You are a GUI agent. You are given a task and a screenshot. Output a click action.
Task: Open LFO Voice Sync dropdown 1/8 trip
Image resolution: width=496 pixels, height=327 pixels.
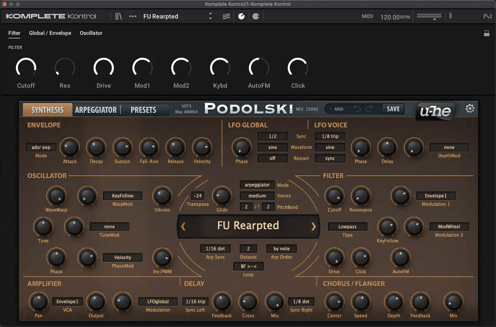pyautogui.click(x=330, y=136)
